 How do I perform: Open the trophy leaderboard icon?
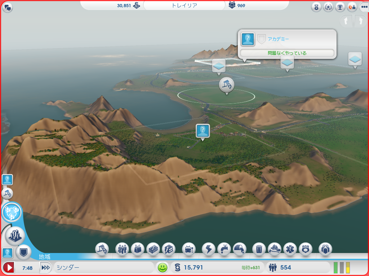pyautogui.click(x=340, y=7)
